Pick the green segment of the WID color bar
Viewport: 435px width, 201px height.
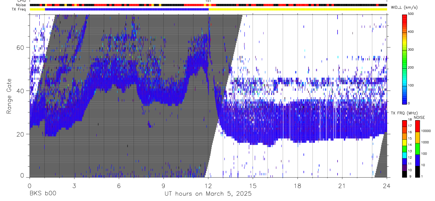404,58
